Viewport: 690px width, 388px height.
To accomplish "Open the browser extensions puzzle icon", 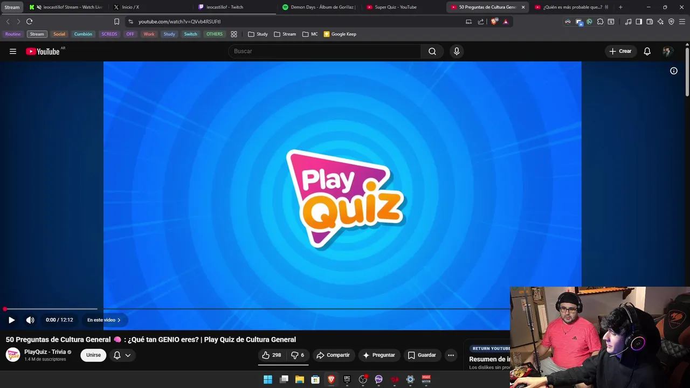I will click(x=600, y=22).
